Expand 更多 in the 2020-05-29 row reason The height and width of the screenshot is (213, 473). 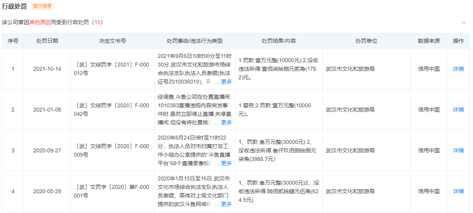pos(226,204)
